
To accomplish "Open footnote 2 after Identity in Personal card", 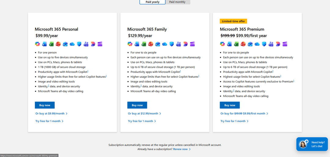I will click(49, 86).
